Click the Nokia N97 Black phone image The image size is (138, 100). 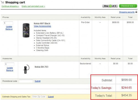click(26, 30)
